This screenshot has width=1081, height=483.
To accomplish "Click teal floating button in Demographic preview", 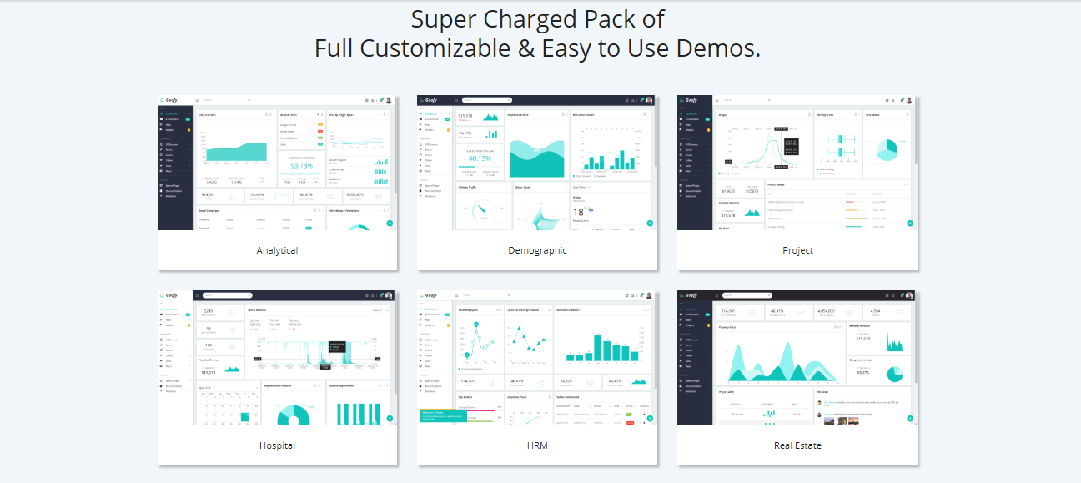I will coord(649,223).
